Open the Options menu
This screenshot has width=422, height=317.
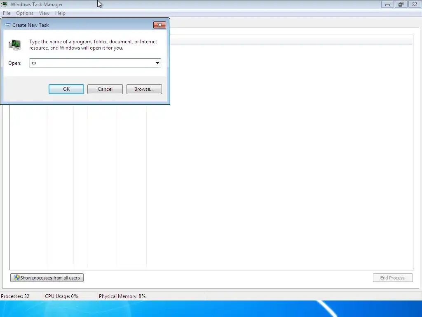tap(25, 13)
